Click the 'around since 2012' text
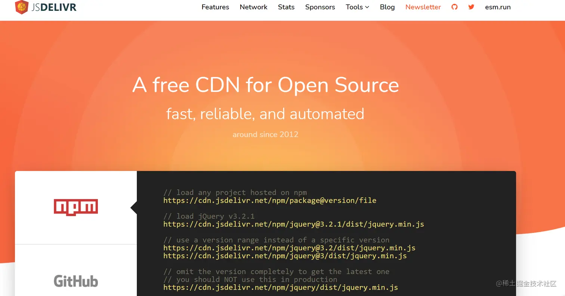This screenshot has width=565, height=296. (x=265, y=134)
